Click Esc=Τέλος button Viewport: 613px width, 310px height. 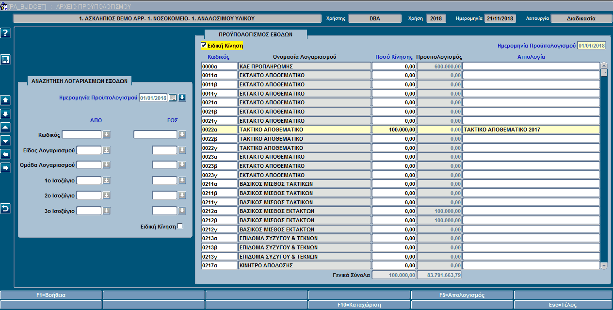point(563,305)
